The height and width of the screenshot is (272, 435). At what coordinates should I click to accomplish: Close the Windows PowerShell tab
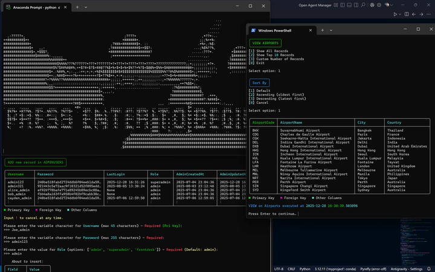point(312,30)
